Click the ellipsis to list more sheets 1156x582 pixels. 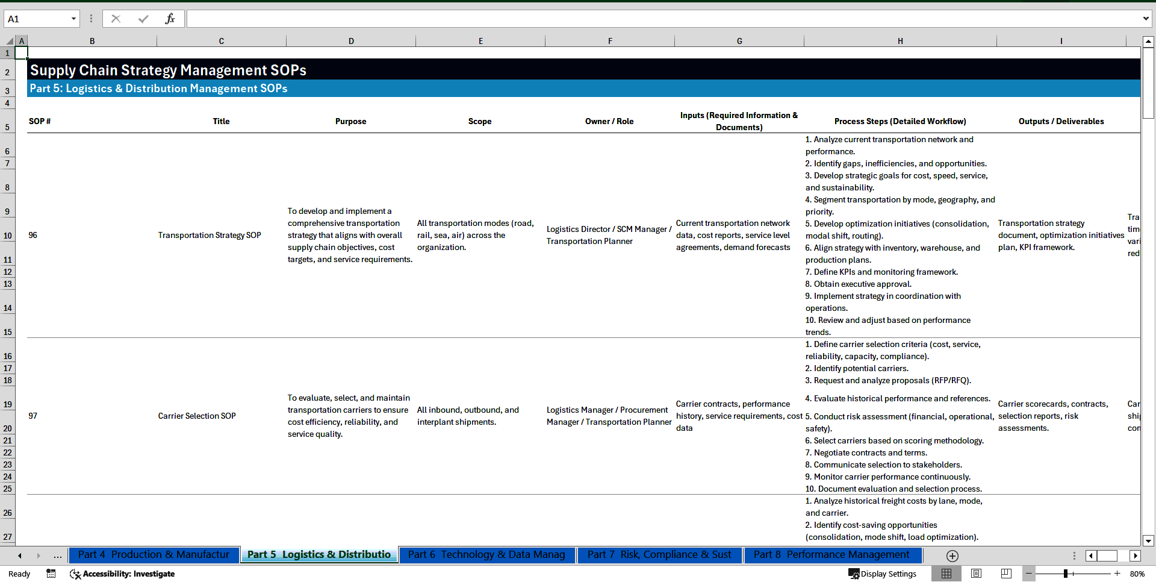pos(57,555)
